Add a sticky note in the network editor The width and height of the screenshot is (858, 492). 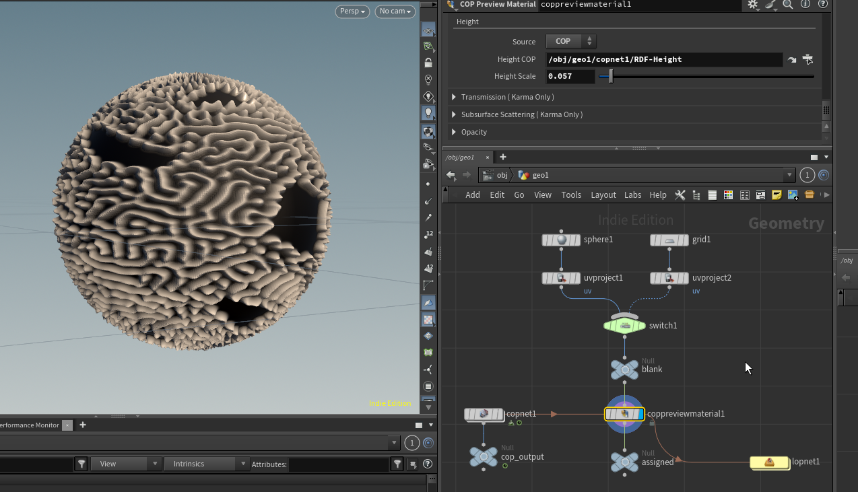tap(777, 195)
